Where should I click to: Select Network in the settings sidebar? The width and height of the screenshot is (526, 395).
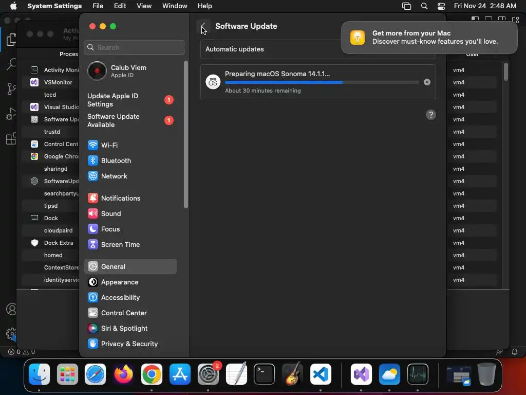coord(130,176)
